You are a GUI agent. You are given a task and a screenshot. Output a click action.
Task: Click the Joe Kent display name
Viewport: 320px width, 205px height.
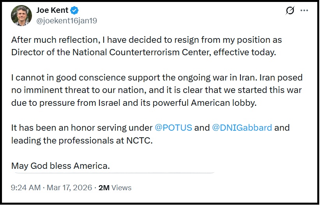click(x=52, y=11)
